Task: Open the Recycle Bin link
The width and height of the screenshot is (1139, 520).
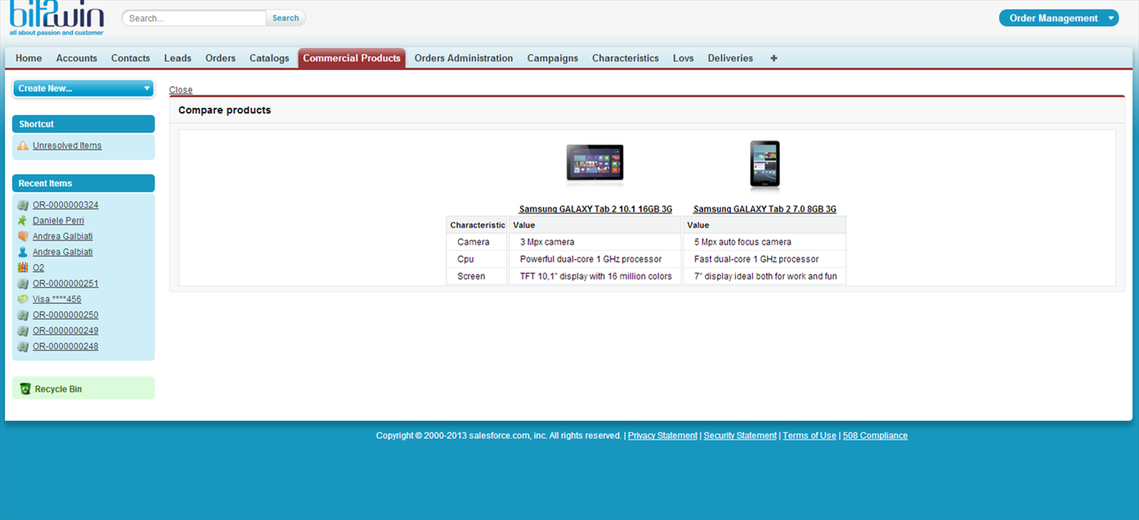Action: coord(58,389)
